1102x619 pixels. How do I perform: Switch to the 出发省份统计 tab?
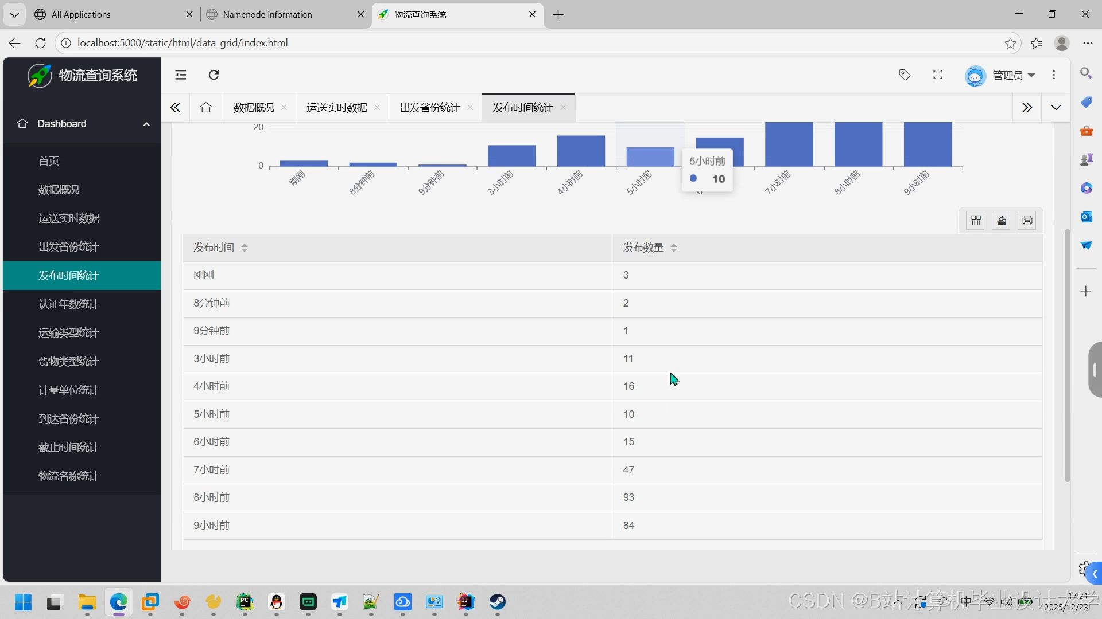pyautogui.click(x=430, y=108)
